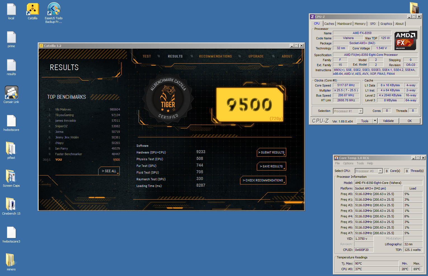Switch to the Caches tab in CPU-Z
The width and height of the screenshot is (428, 276).
(x=329, y=24)
